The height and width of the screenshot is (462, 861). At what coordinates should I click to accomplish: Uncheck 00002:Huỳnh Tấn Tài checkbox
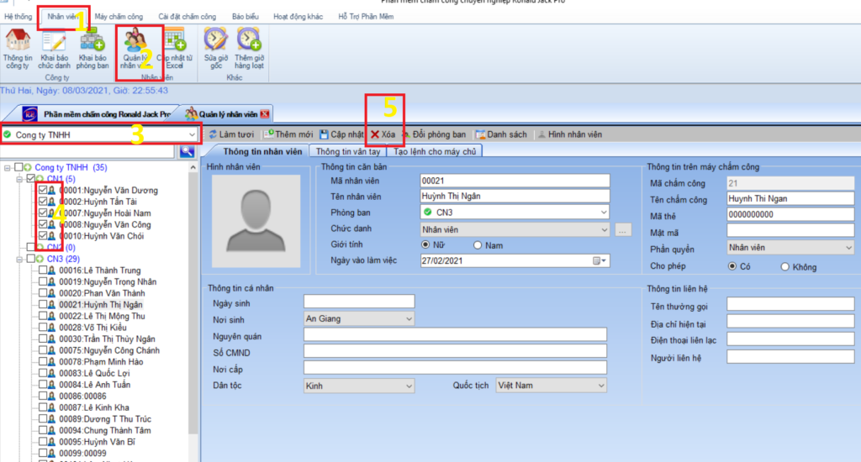43,202
